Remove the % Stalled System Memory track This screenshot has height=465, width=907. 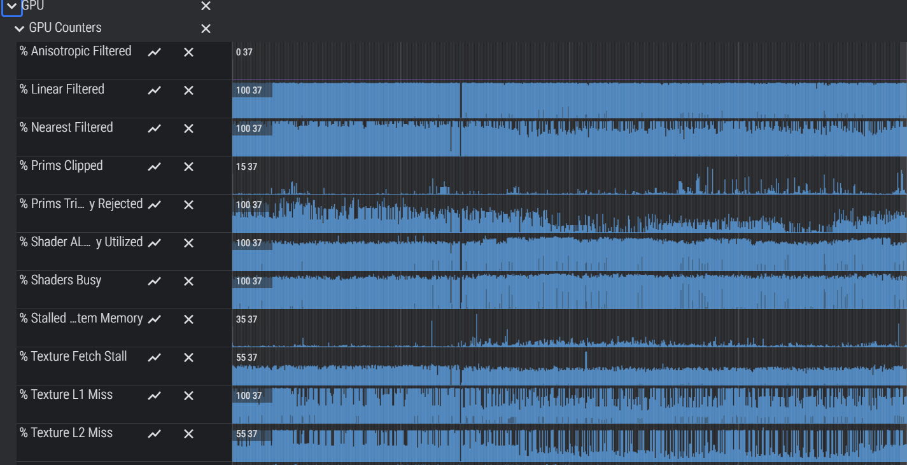[188, 319]
